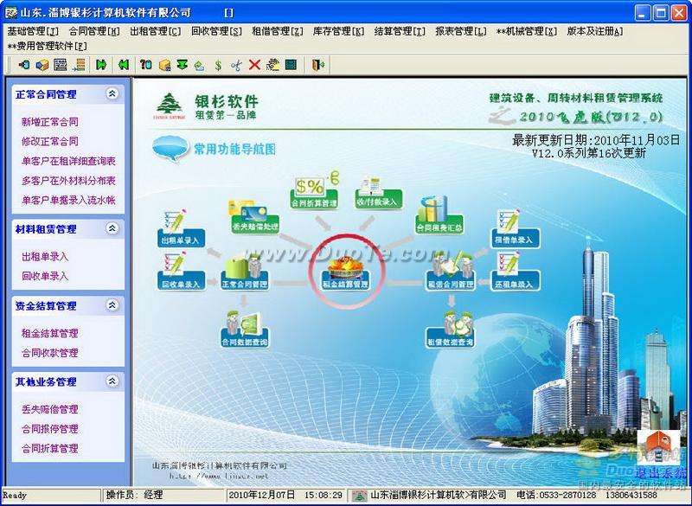The height and width of the screenshot is (506, 692).
Task: Click the stacked drawers toolbar icon
Action: [80, 65]
